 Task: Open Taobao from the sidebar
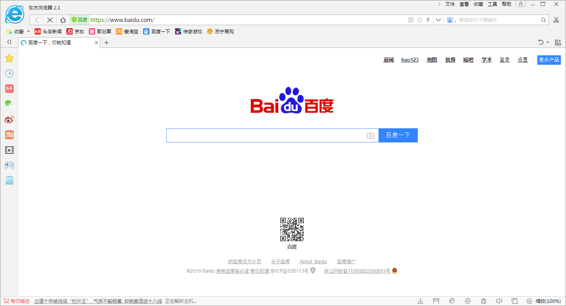[x=9, y=135]
